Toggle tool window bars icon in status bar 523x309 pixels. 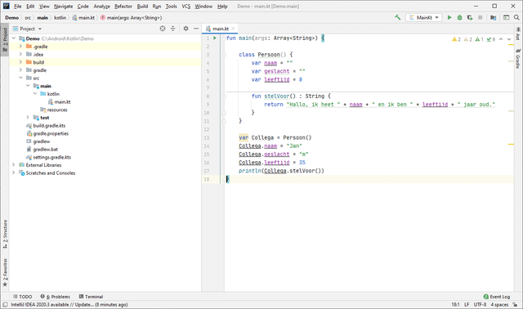tap(5, 305)
